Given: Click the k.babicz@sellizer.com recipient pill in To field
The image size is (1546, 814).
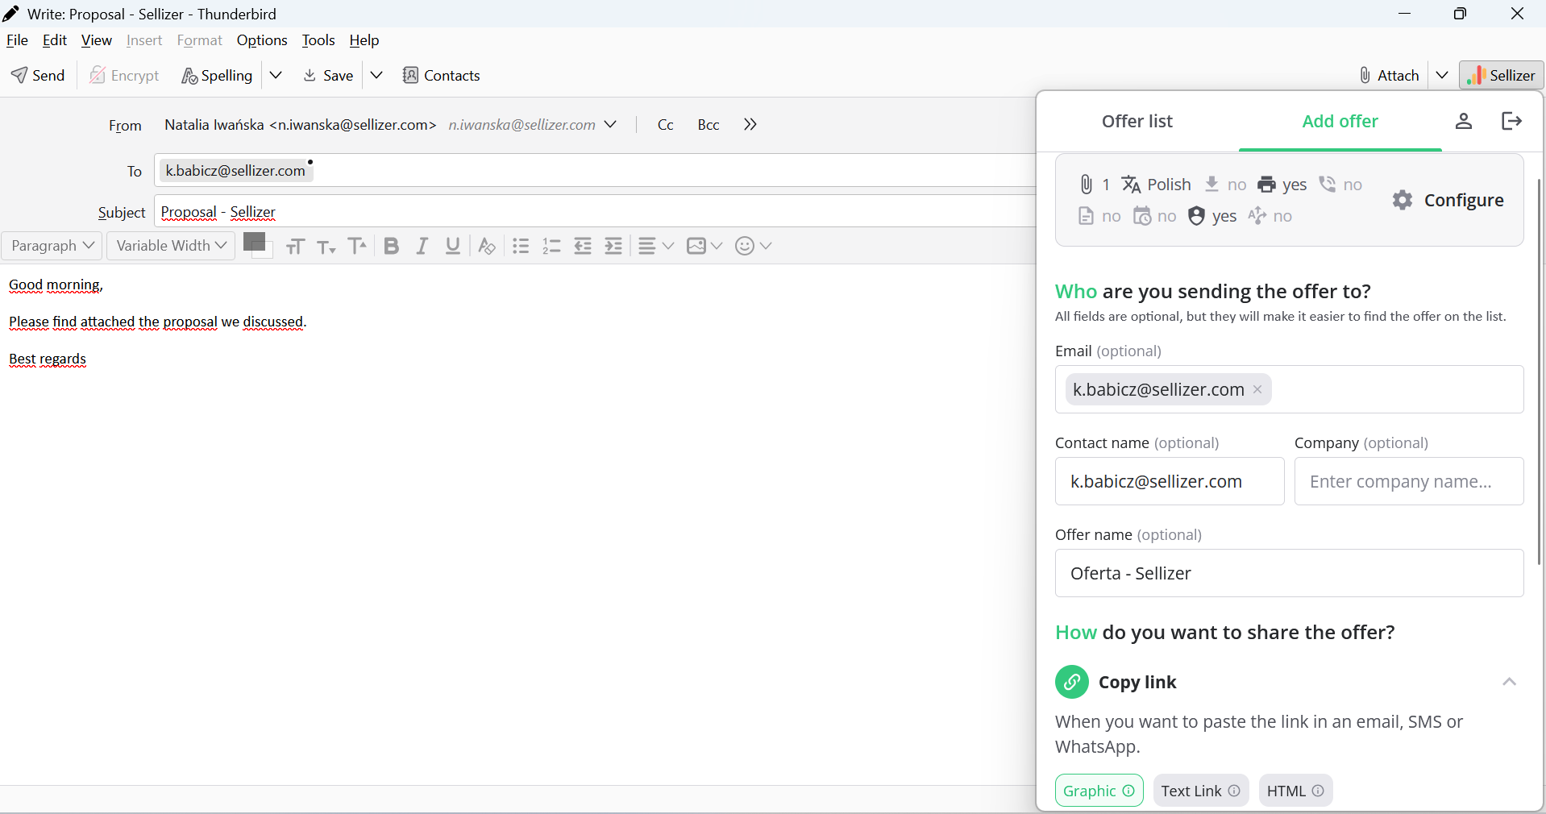Looking at the screenshot, I should pos(235,171).
